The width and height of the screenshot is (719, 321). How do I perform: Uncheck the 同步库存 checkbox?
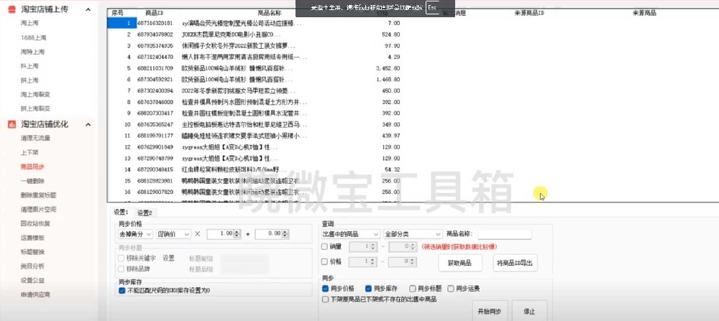point(368,289)
